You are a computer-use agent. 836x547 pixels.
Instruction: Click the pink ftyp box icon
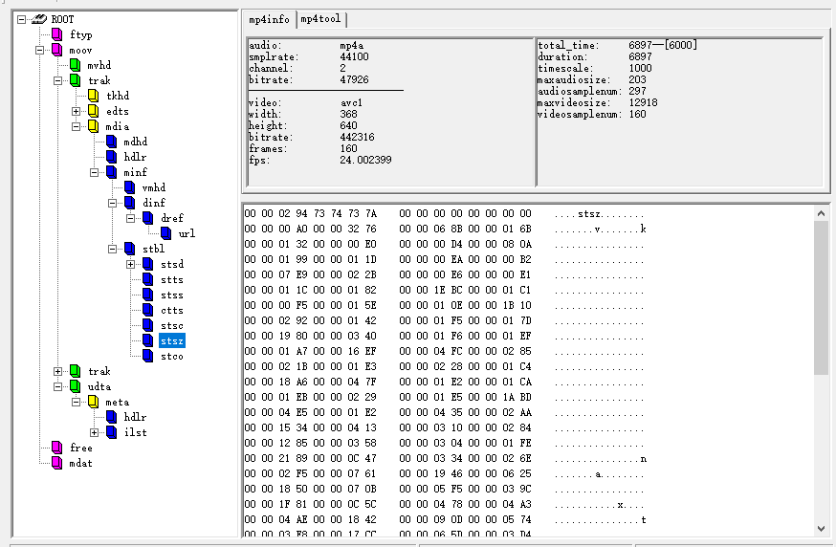tap(57, 34)
